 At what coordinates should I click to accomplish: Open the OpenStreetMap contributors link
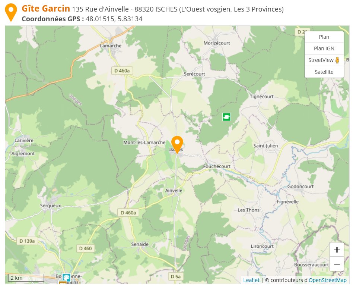point(327,280)
